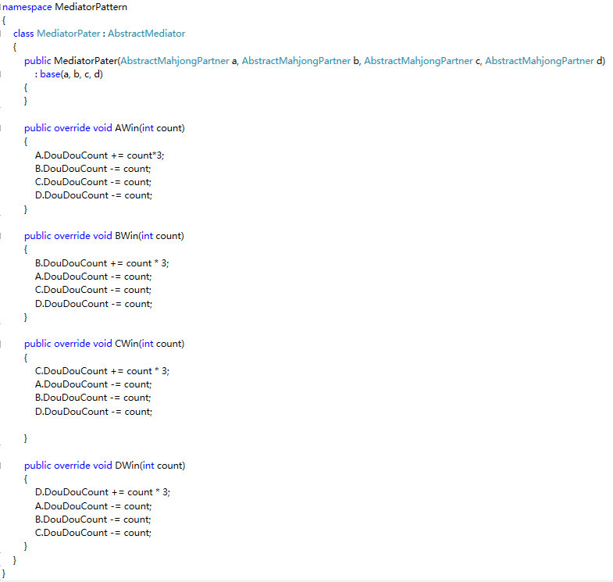Place cursor on 'A.DouDouCount += count*3;' line

100,155
